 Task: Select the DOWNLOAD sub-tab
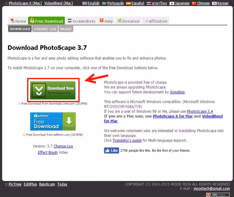20,29
